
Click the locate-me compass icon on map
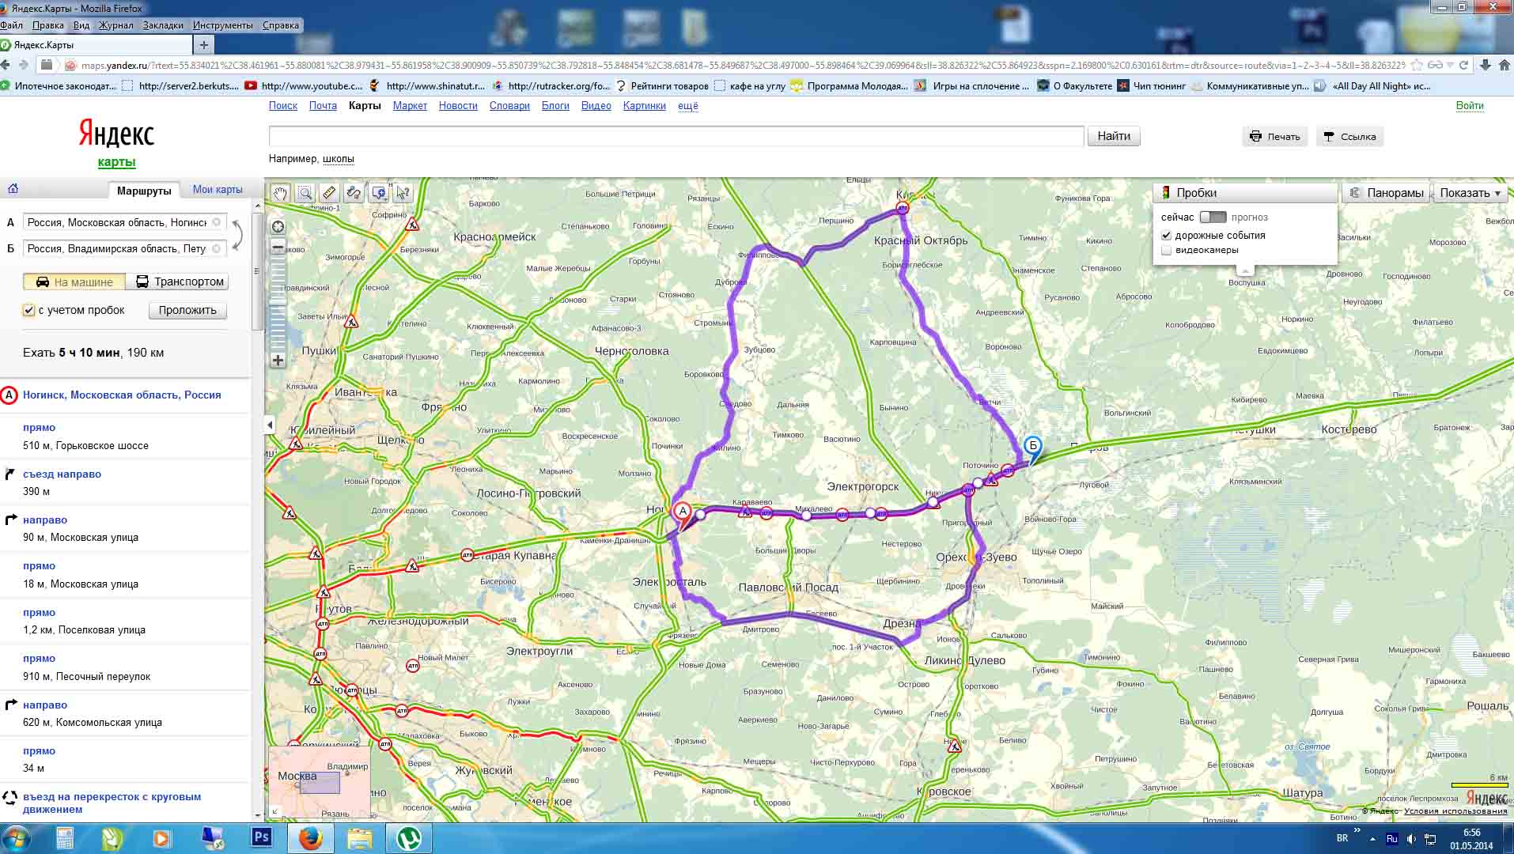pos(278,228)
